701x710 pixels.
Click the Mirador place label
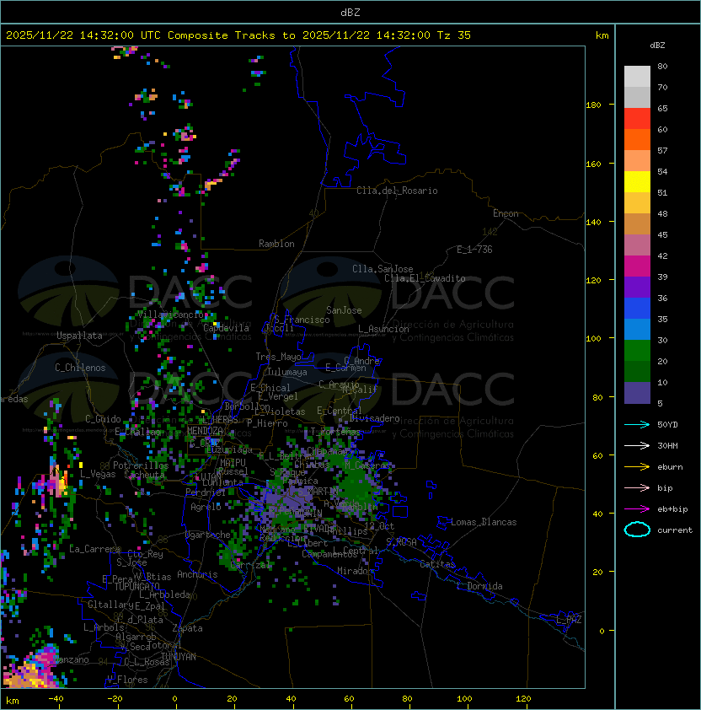(355, 571)
